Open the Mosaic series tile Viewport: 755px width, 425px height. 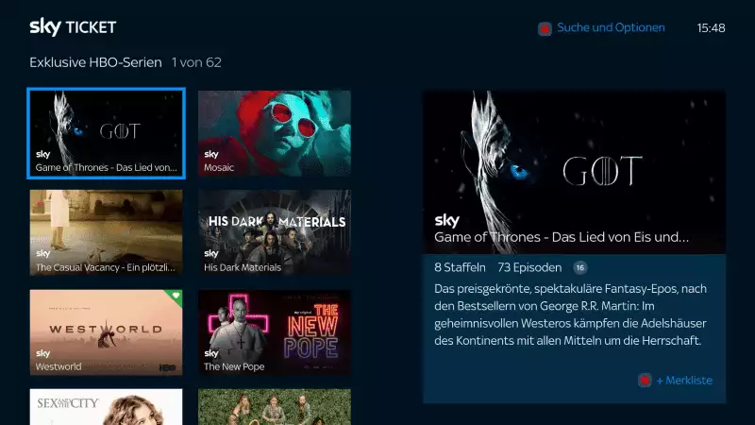(x=275, y=133)
